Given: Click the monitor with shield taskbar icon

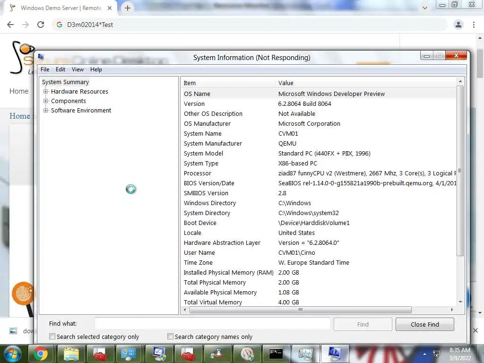Looking at the screenshot, I should (159, 354).
